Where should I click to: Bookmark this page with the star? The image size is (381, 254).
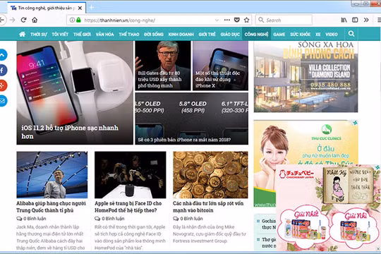click(246, 20)
